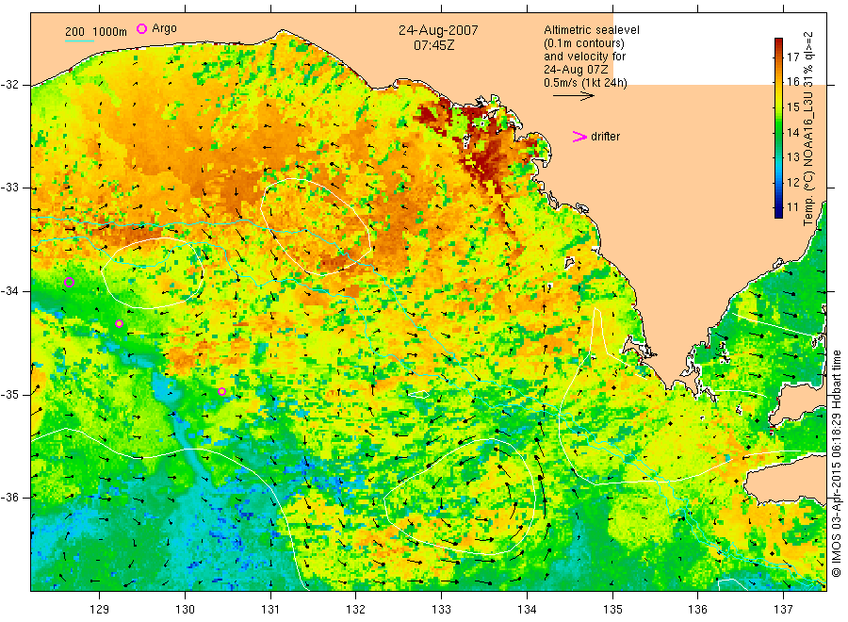Screen dimensions: 848x622
Task: Select the Argo float marker near 128.6E, 33.9S
Action: coord(69,282)
